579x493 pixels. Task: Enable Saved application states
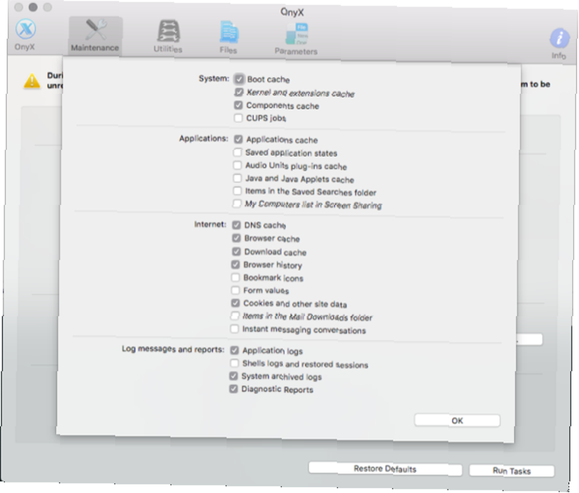coord(238,152)
